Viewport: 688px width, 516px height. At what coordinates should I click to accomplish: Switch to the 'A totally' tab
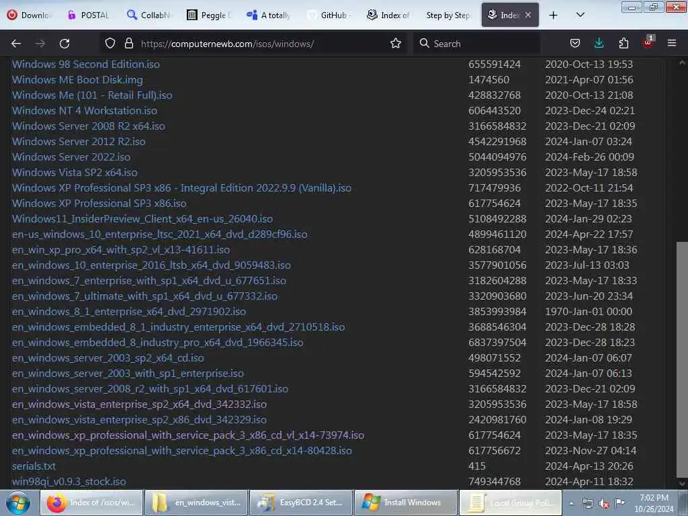pos(269,15)
